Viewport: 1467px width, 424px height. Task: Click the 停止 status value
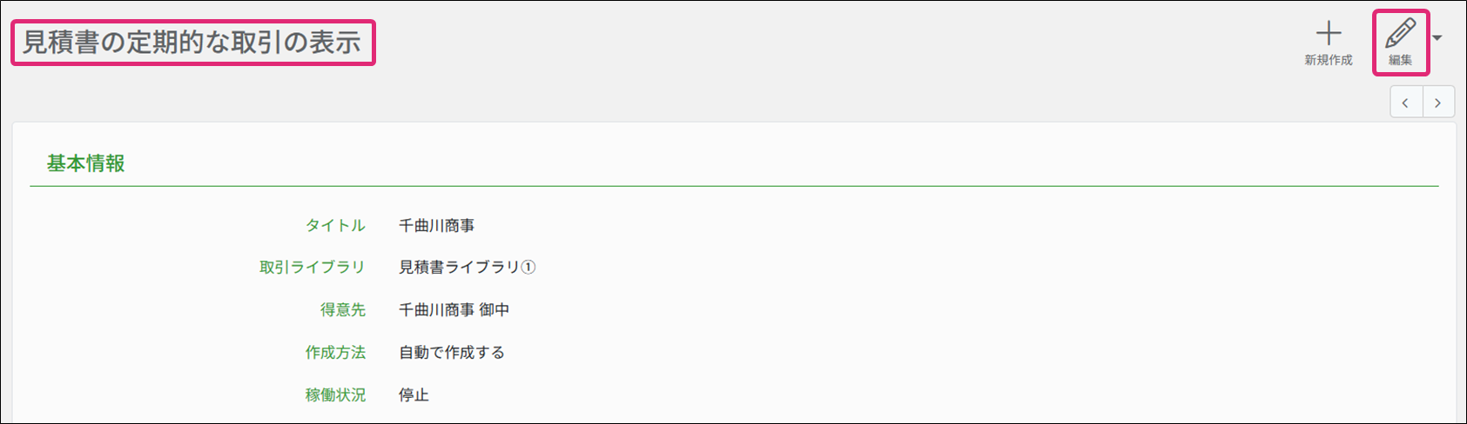tap(414, 395)
